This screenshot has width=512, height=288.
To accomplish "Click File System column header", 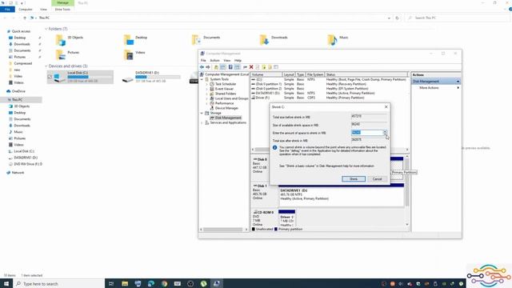I will pos(314,74).
